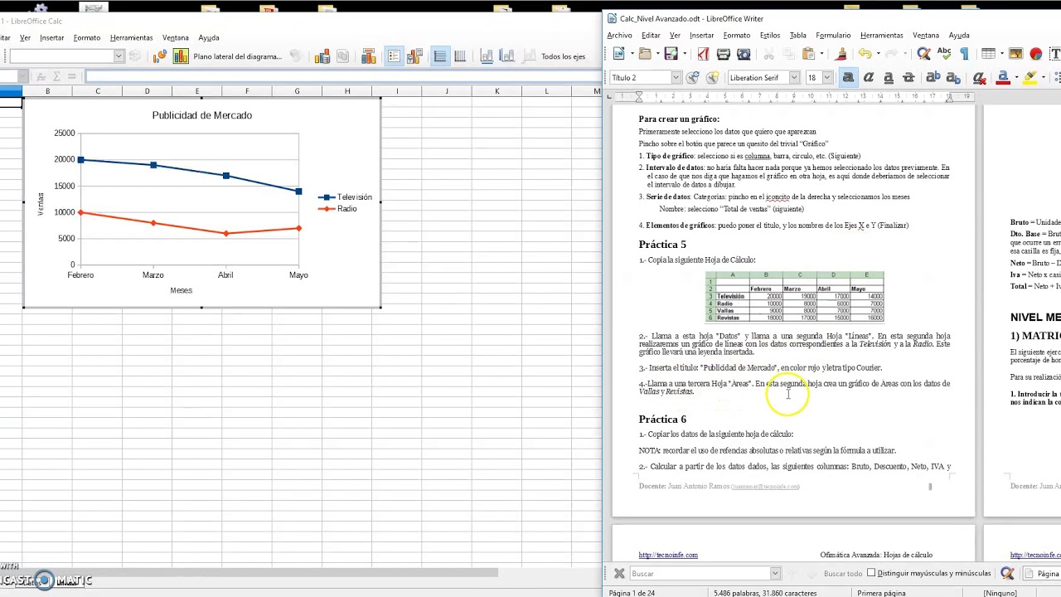1061x597 pixels.
Task: Click Data Table icon in chart toolbar
Action: coord(323,56)
